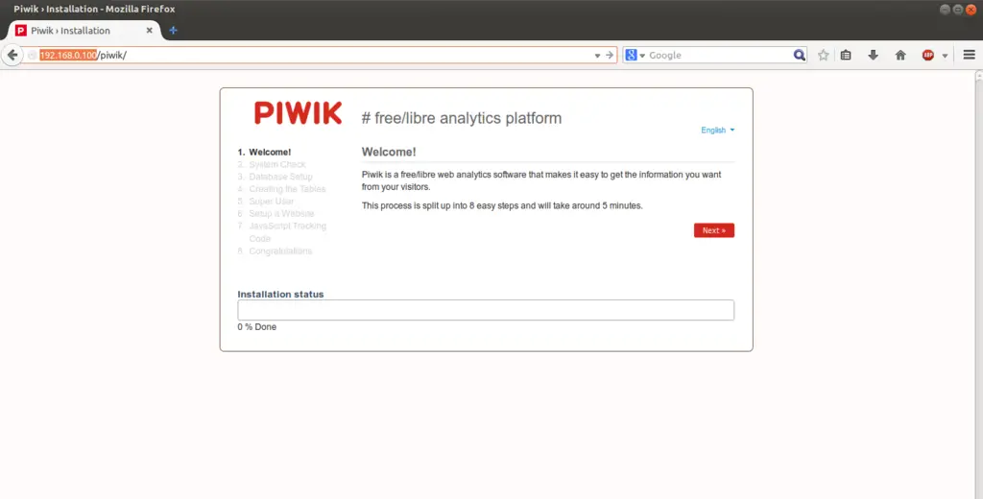Go back with the Firefox back arrow

coord(12,55)
